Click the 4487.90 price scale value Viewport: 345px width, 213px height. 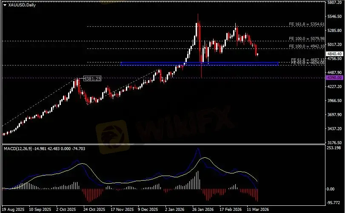[x=334, y=73]
